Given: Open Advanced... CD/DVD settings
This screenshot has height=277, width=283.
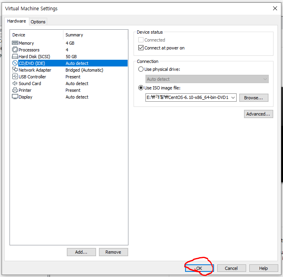Looking at the screenshot, I should [x=258, y=114].
